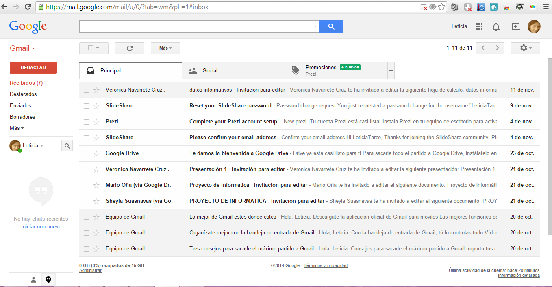Click inside the Gmail search field

pyautogui.click(x=195, y=26)
